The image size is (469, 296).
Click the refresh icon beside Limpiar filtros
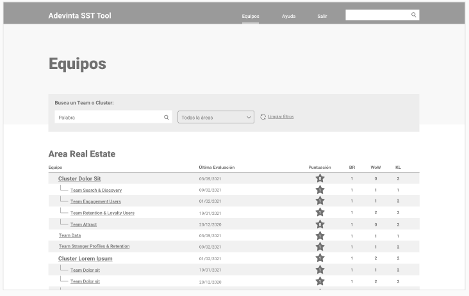[263, 117]
